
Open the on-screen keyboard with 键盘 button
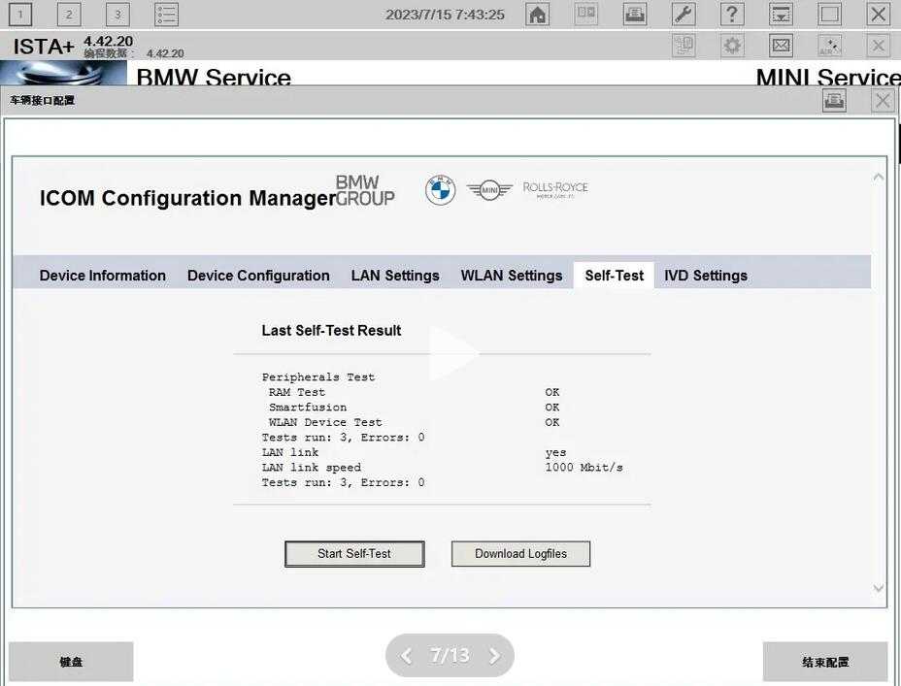pos(71,662)
